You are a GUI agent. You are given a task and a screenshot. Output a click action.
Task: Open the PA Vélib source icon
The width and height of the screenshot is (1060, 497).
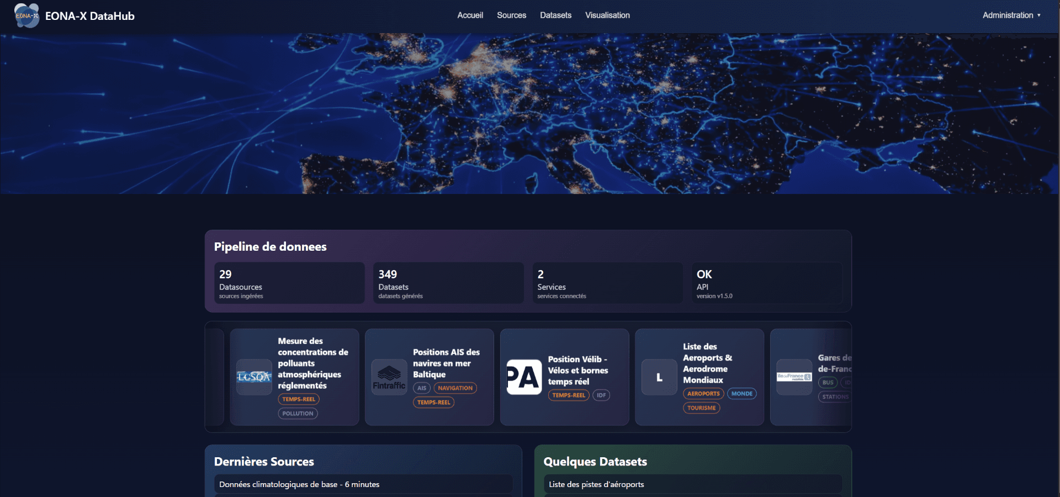pyautogui.click(x=523, y=377)
